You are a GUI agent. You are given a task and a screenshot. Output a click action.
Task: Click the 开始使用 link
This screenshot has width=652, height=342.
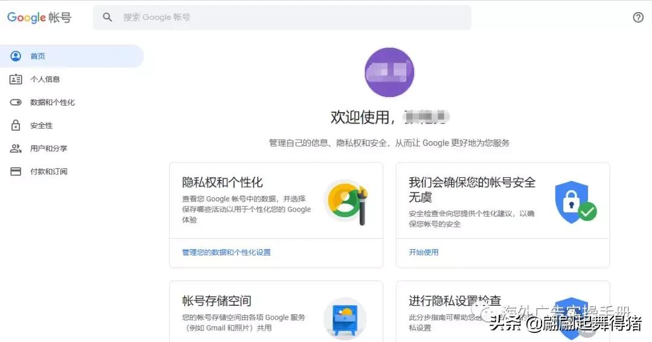pyautogui.click(x=423, y=252)
